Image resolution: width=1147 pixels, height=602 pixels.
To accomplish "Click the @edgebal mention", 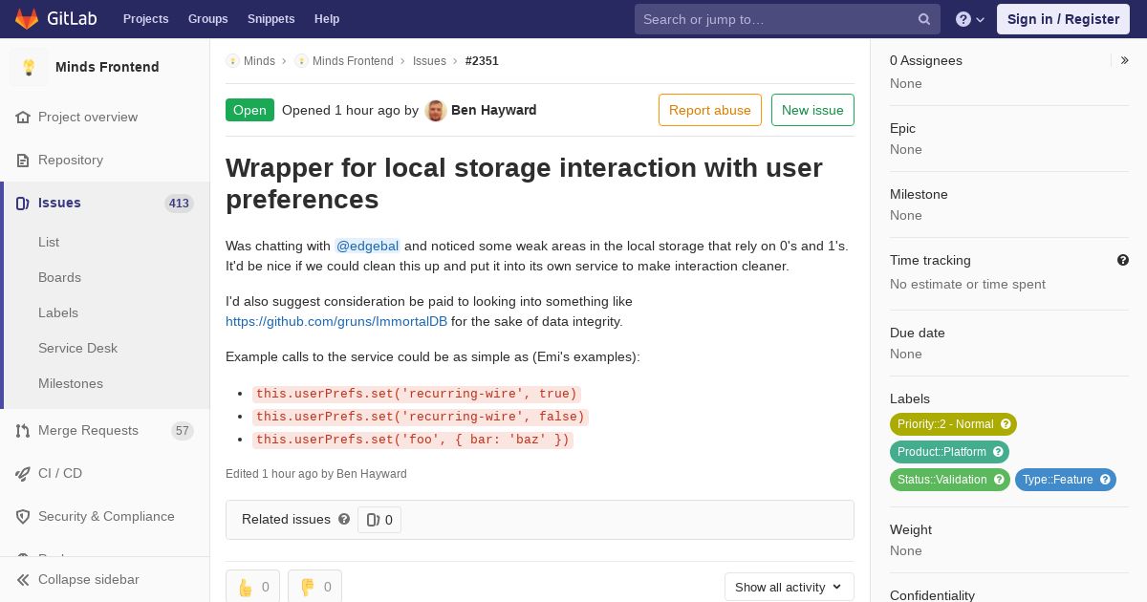I will click(368, 246).
